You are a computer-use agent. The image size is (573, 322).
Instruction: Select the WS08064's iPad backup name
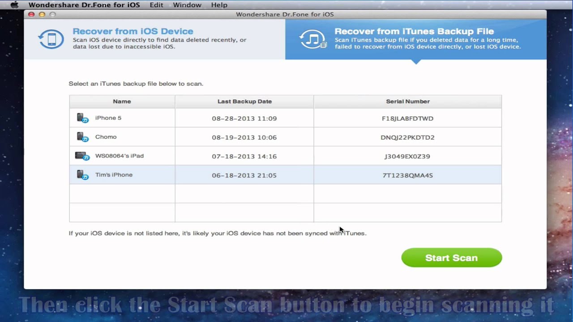(x=120, y=156)
